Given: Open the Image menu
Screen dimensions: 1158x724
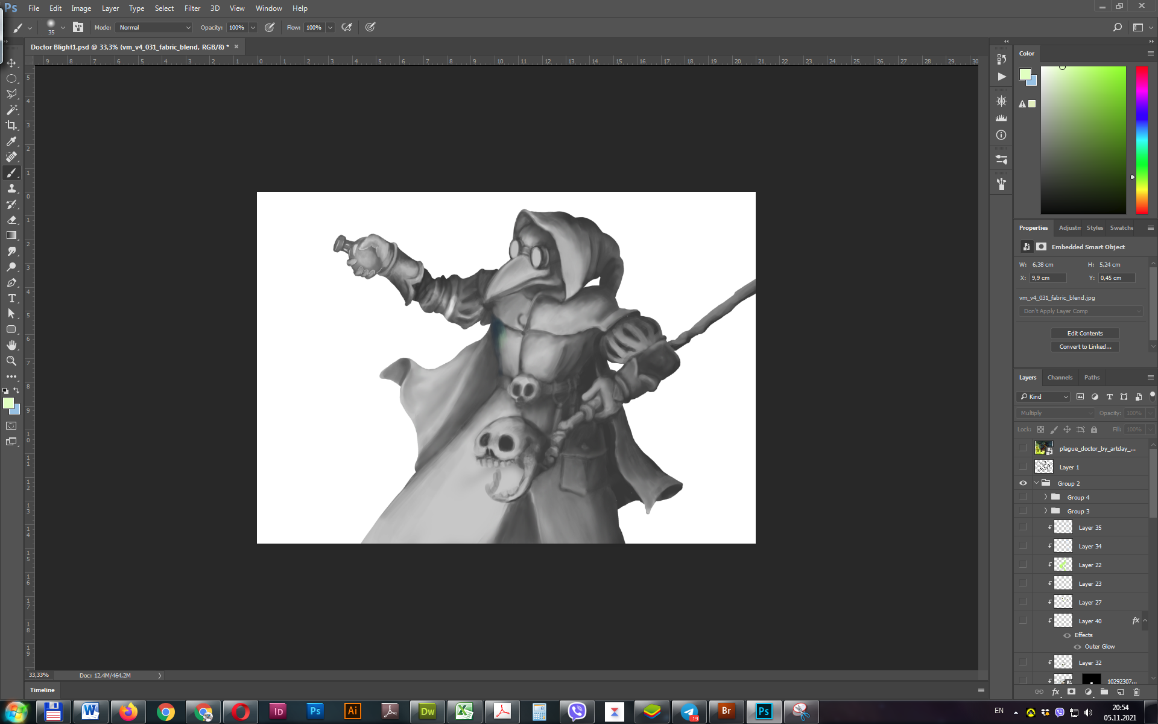Looking at the screenshot, I should click(x=81, y=8).
